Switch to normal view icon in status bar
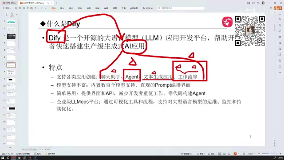 [220, 154]
